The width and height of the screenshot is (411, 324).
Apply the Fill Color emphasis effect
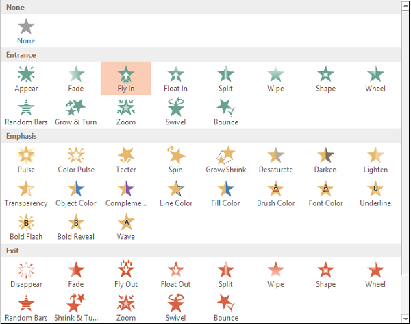(225, 194)
